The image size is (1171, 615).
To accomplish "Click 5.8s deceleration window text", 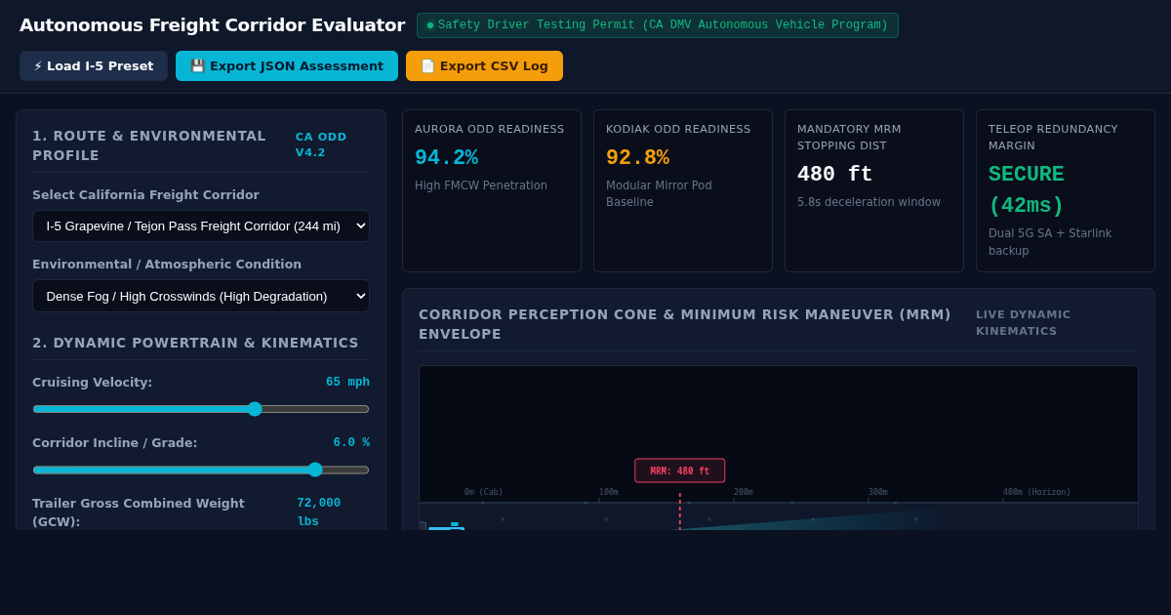I will coord(868,202).
